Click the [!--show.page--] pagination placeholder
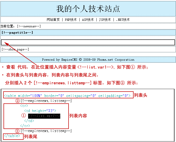 pos(15,49)
